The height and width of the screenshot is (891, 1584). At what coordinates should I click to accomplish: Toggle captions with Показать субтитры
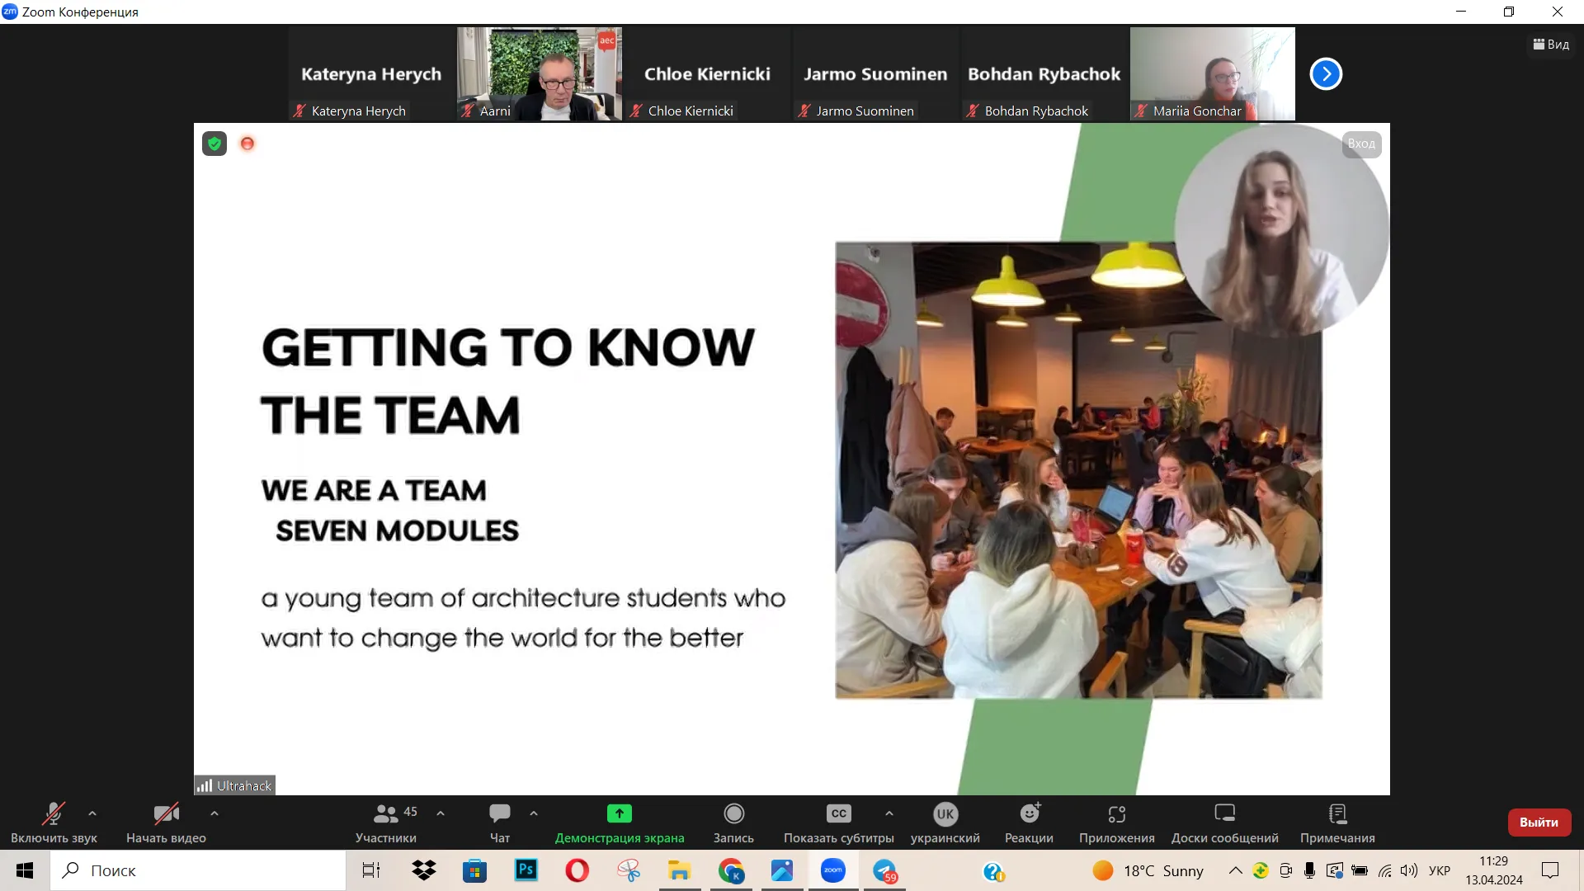[x=838, y=813]
